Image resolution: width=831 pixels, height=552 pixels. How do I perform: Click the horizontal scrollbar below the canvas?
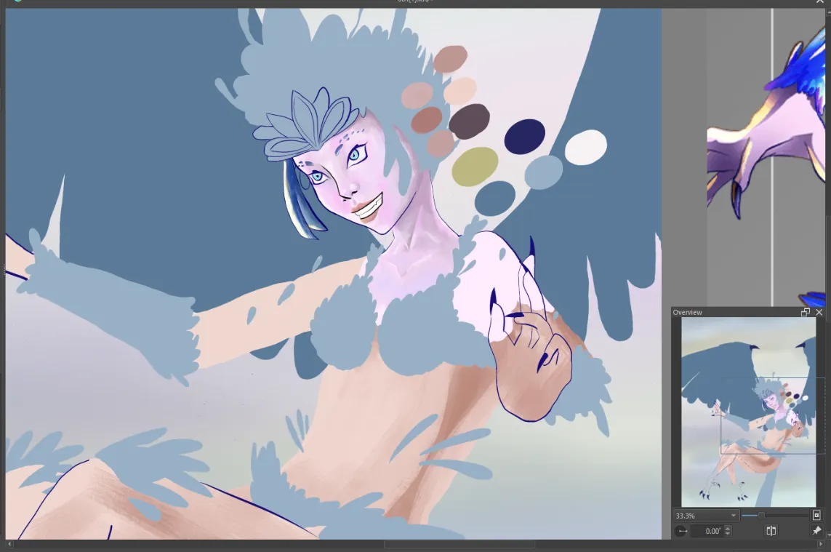pyautogui.click(x=459, y=544)
